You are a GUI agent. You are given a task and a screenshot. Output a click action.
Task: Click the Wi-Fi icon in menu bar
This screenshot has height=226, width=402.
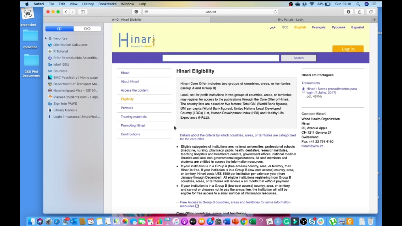pyautogui.click(x=312, y=4)
